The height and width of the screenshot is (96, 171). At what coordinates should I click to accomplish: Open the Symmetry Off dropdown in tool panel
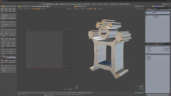pyautogui.click(x=5, y=56)
